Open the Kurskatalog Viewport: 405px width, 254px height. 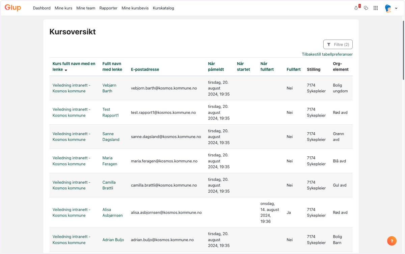pos(163,8)
